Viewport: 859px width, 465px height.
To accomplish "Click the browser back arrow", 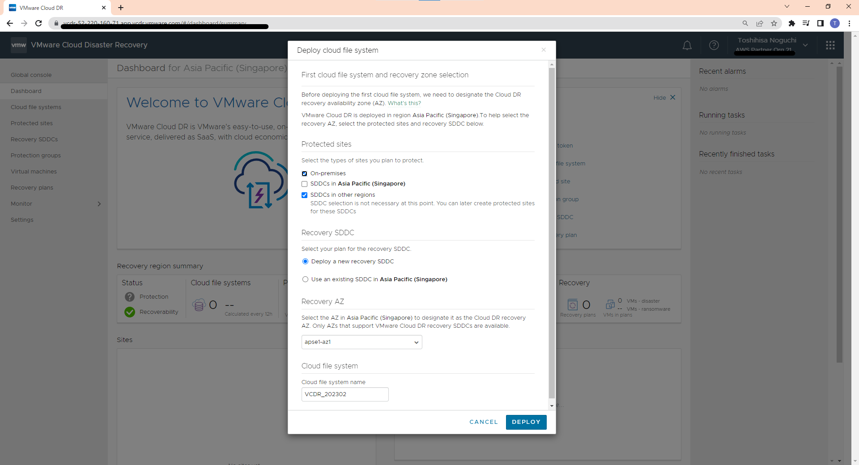I will point(10,23).
